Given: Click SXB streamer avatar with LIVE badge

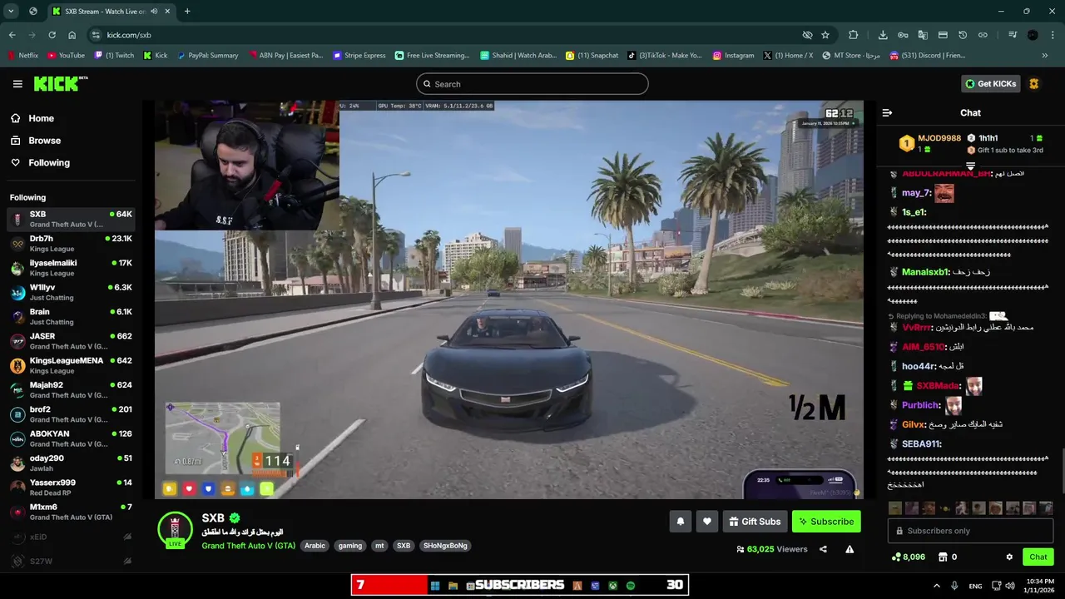Looking at the screenshot, I should [x=175, y=530].
